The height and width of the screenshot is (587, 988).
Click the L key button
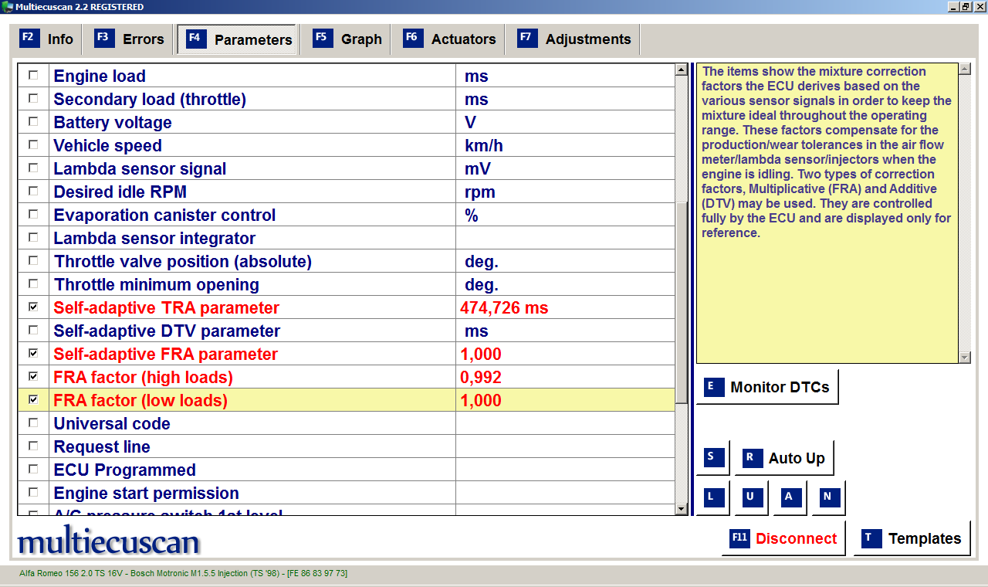pyautogui.click(x=711, y=497)
